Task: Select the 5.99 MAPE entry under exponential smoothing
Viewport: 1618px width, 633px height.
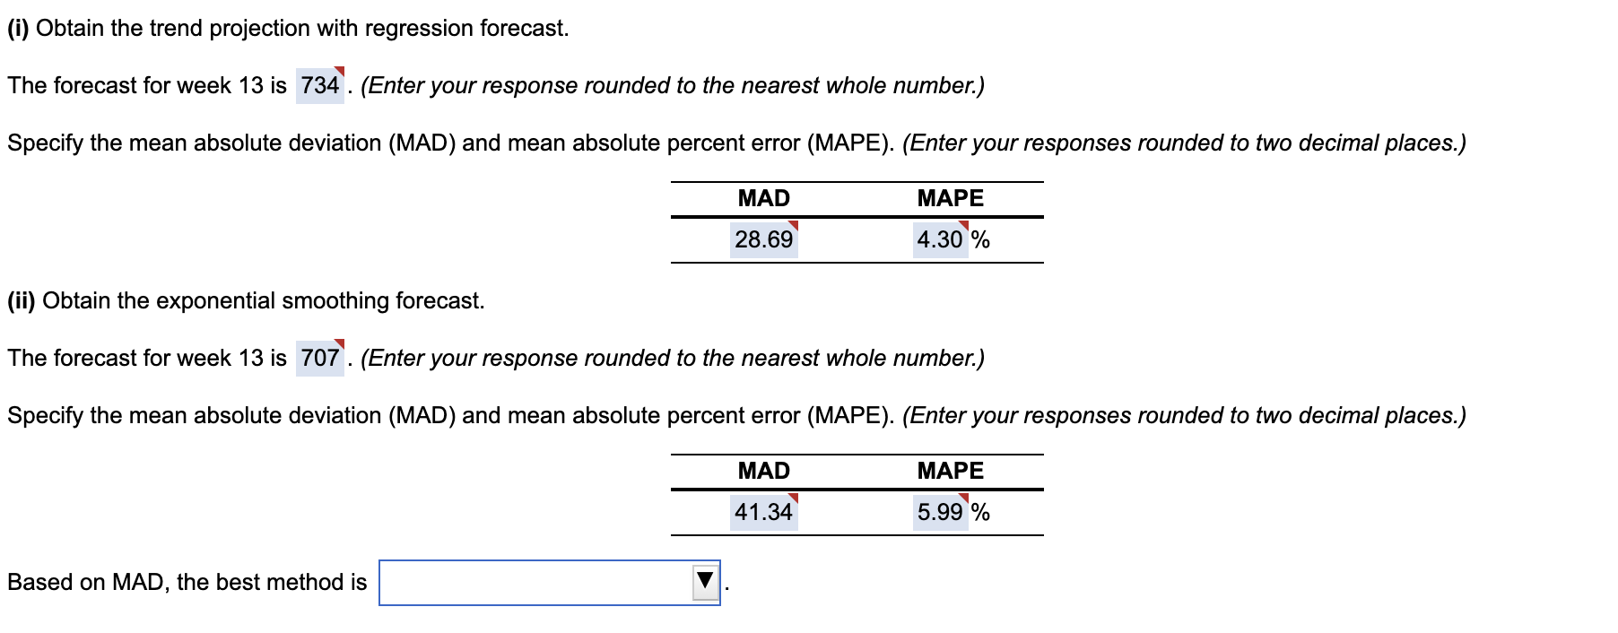Action: 939,512
